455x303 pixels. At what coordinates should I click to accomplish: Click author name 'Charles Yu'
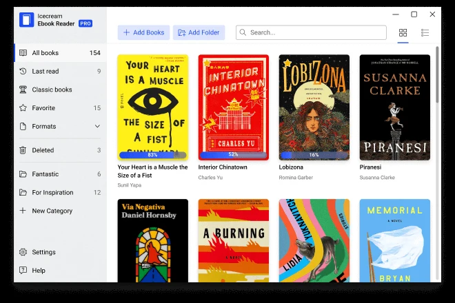(210, 178)
